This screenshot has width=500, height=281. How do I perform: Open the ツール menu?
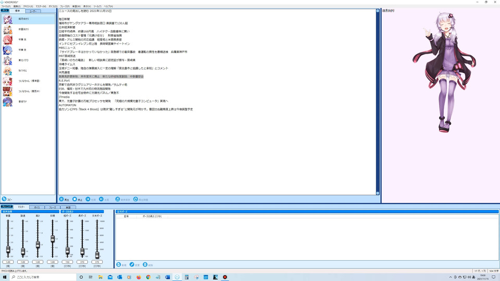click(97, 6)
